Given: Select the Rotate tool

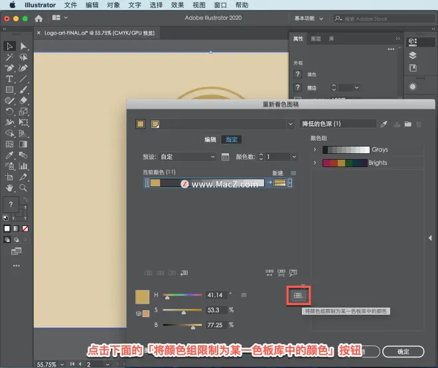Looking at the screenshot, I should [9, 111].
